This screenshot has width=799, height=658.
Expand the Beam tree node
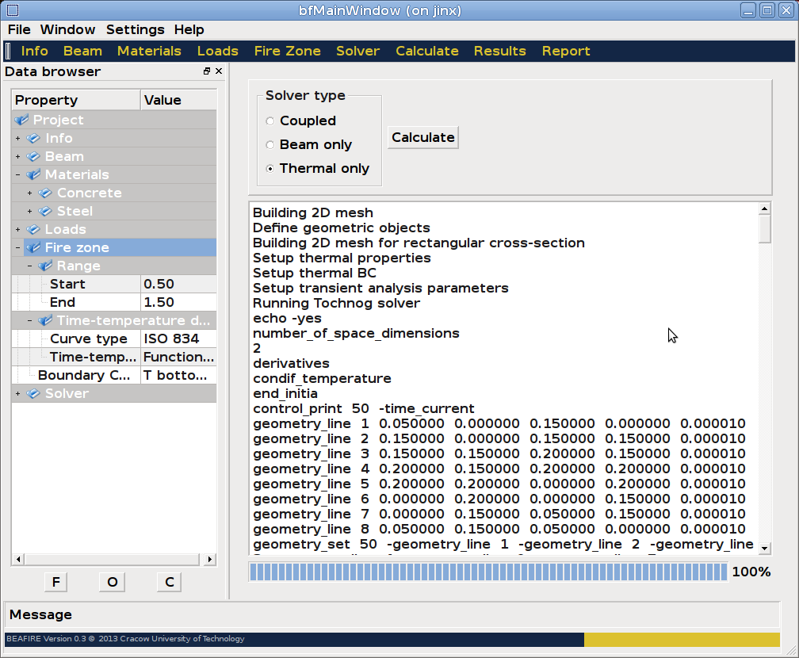(17, 157)
